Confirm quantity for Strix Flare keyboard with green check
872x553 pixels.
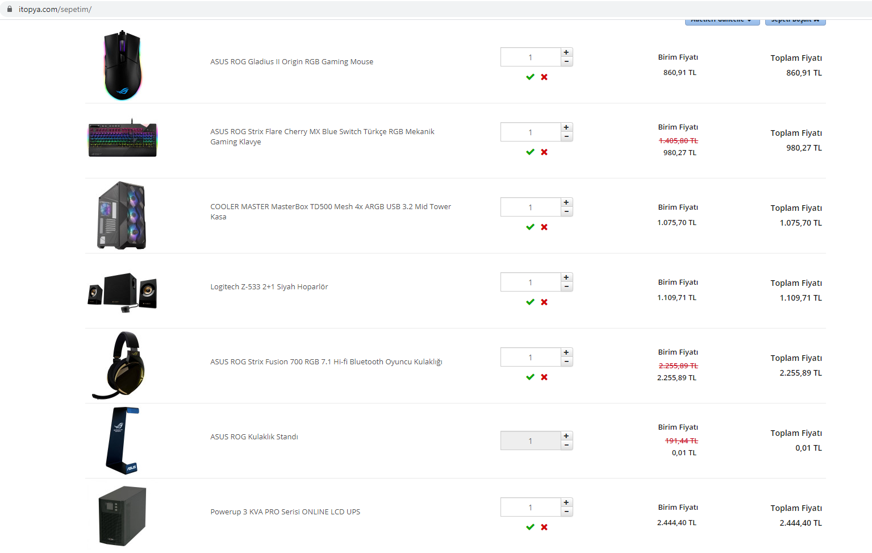pyautogui.click(x=530, y=152)
